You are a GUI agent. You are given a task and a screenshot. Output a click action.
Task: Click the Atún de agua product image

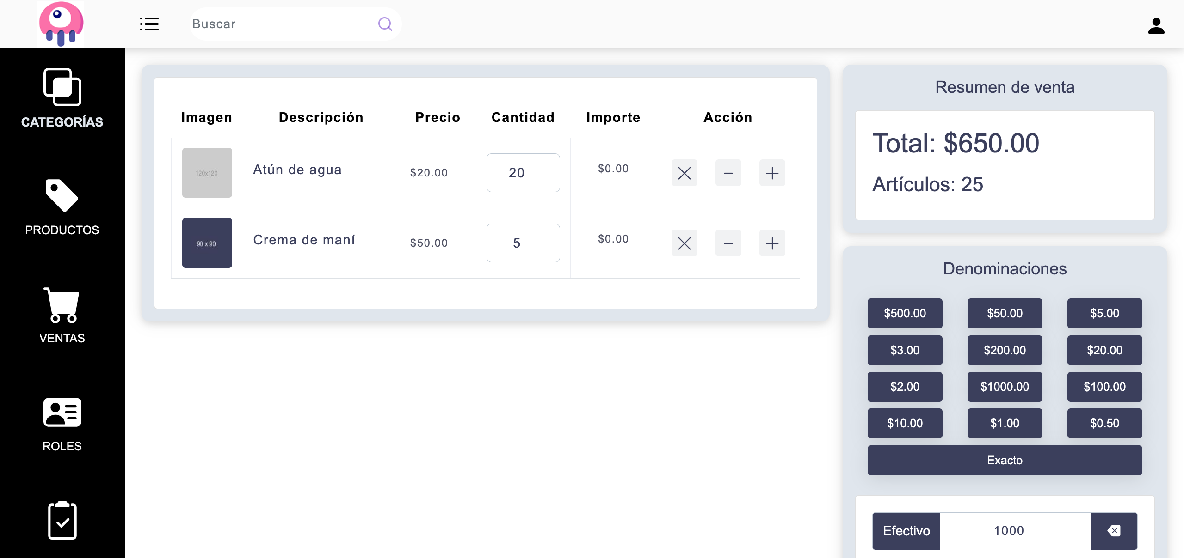coord(207,173)
